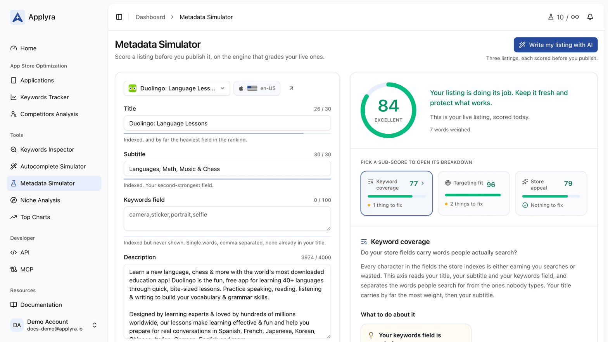Viewport: 608px width, 342px height.
Task: Click the Title input field
Action: pyautogui.click(x=227, y=123)
